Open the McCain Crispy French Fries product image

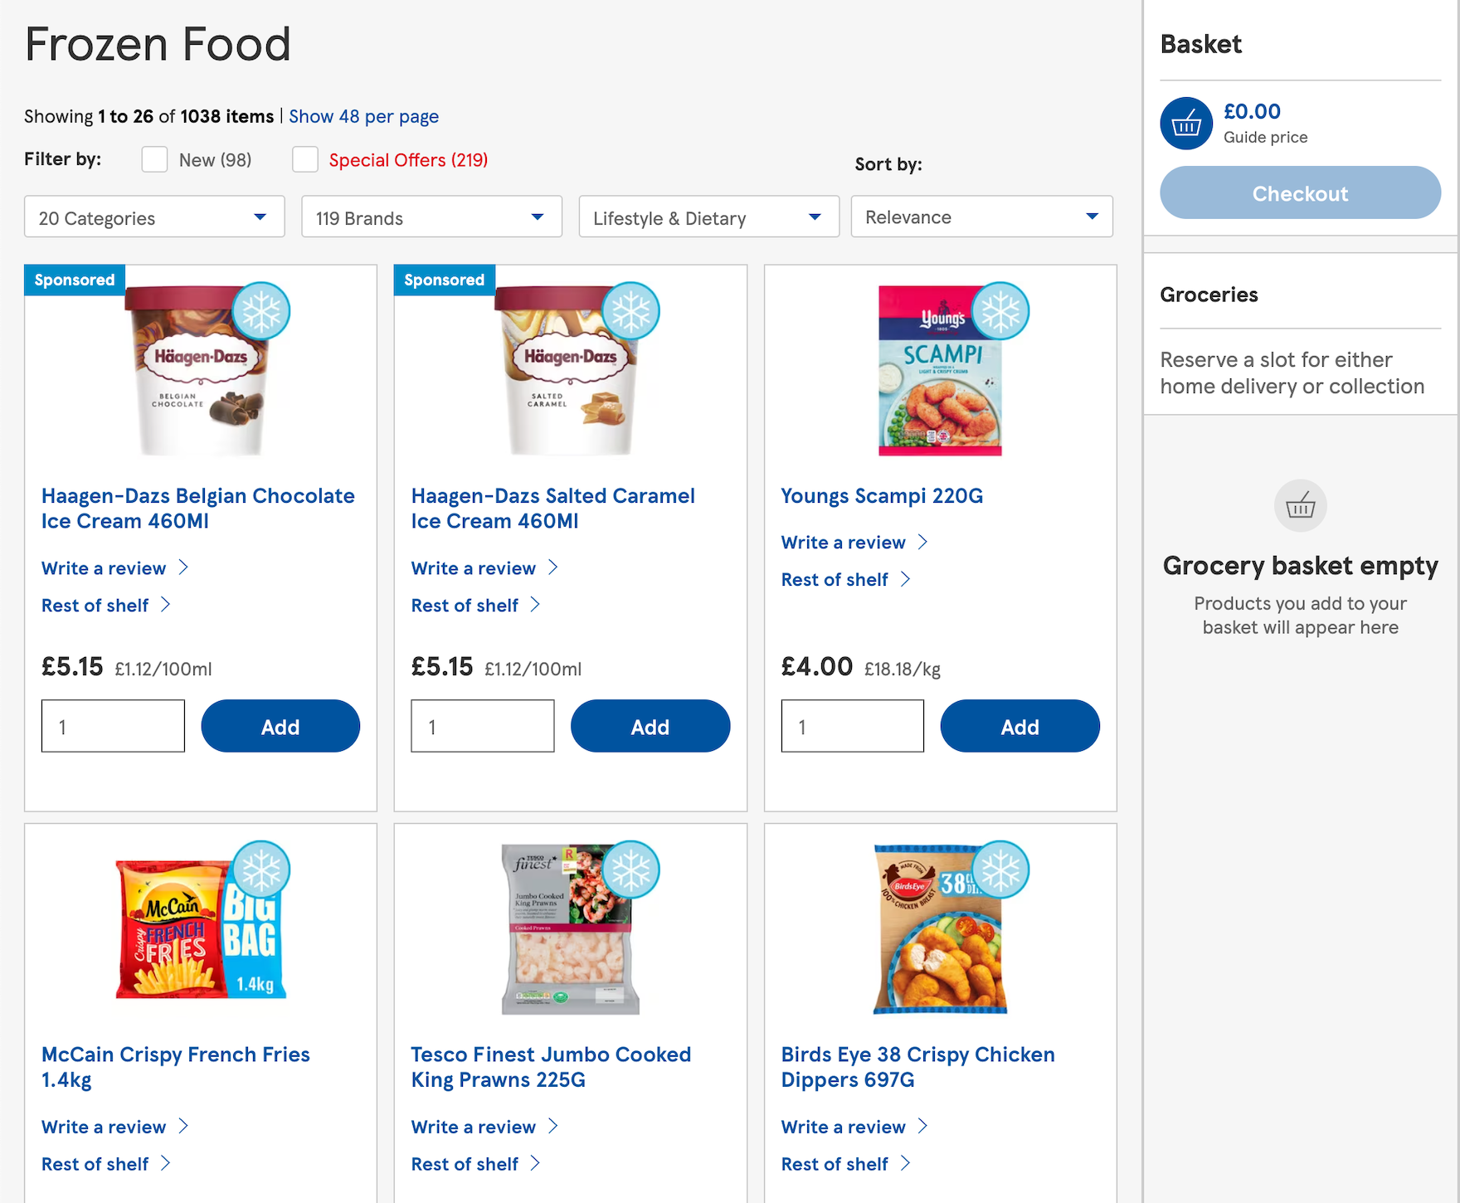coord(201,928)
